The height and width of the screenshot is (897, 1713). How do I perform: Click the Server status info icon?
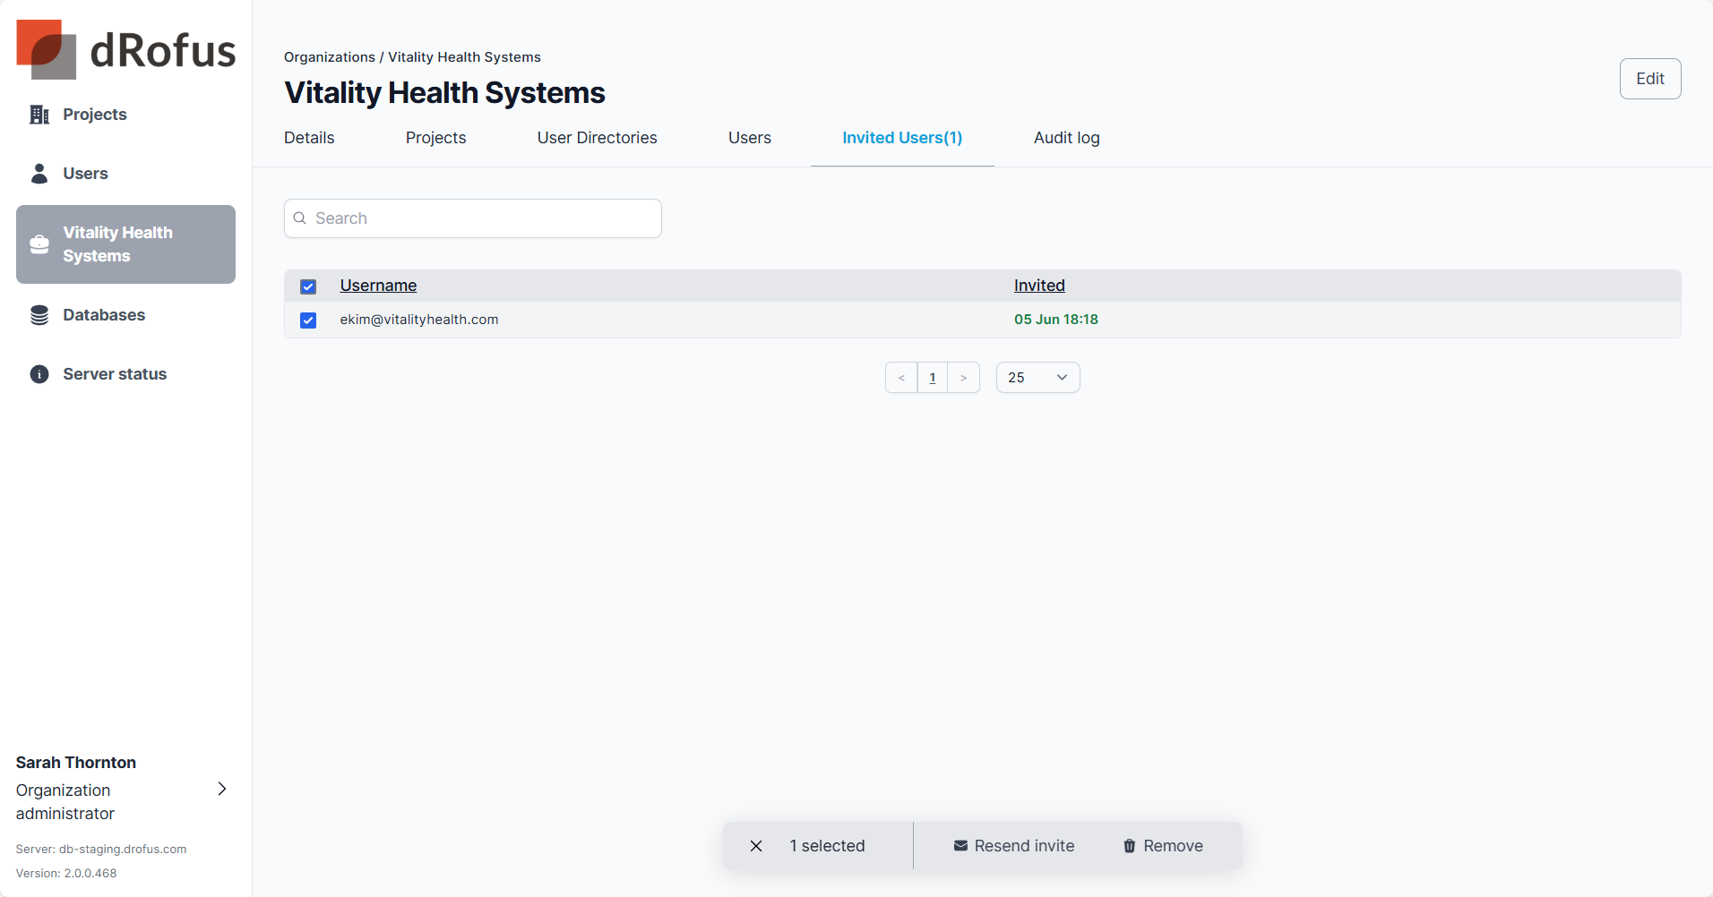point(39,374)
